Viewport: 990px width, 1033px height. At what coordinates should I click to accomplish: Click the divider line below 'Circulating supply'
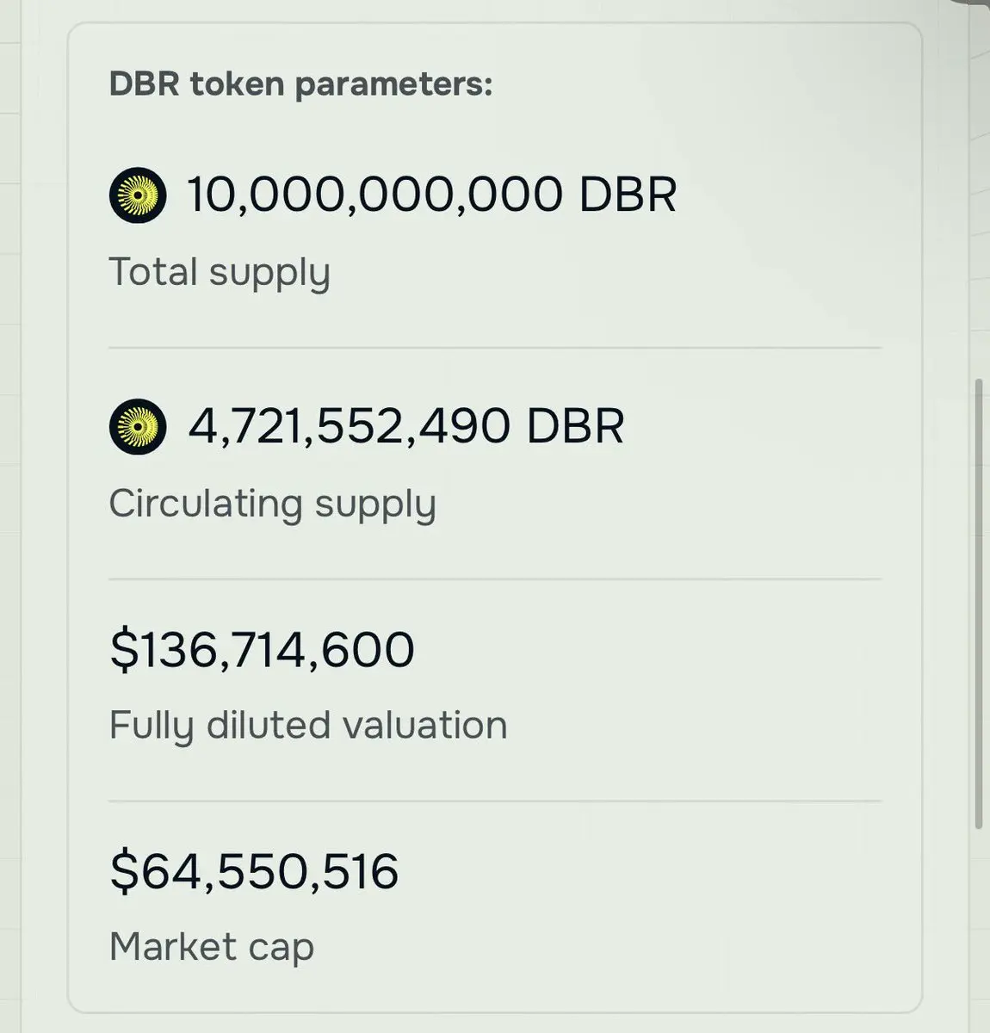point(495,579)
